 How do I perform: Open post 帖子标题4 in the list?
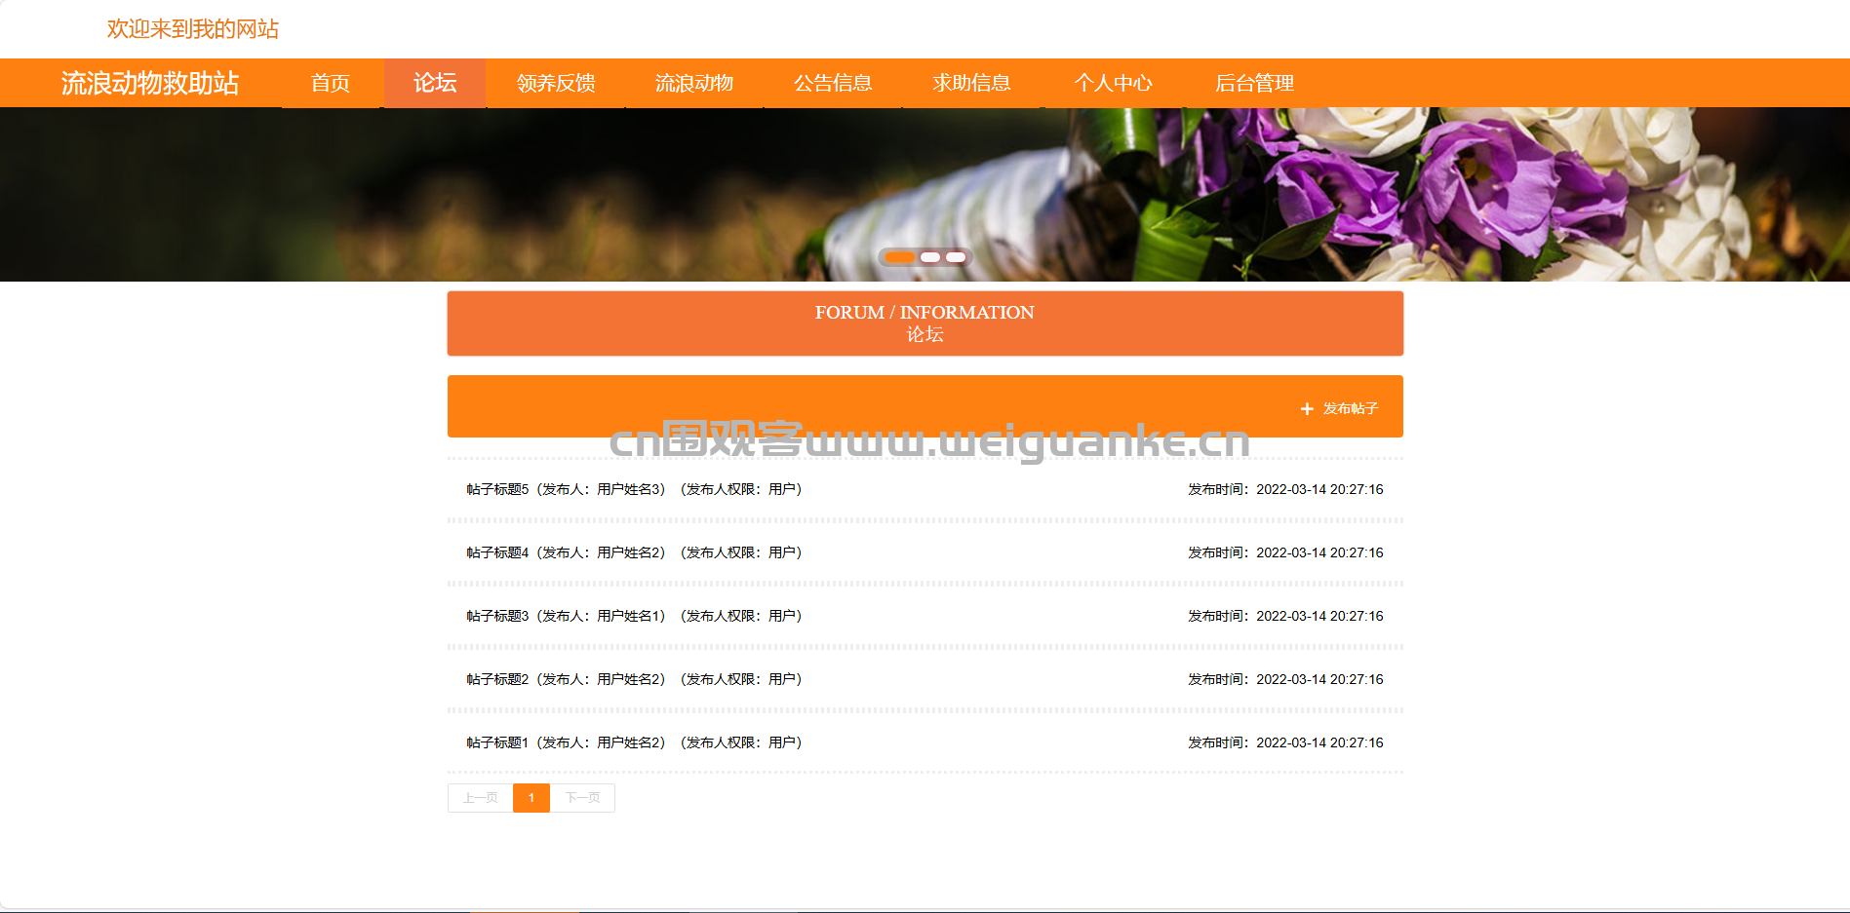(x=635, y=552)
